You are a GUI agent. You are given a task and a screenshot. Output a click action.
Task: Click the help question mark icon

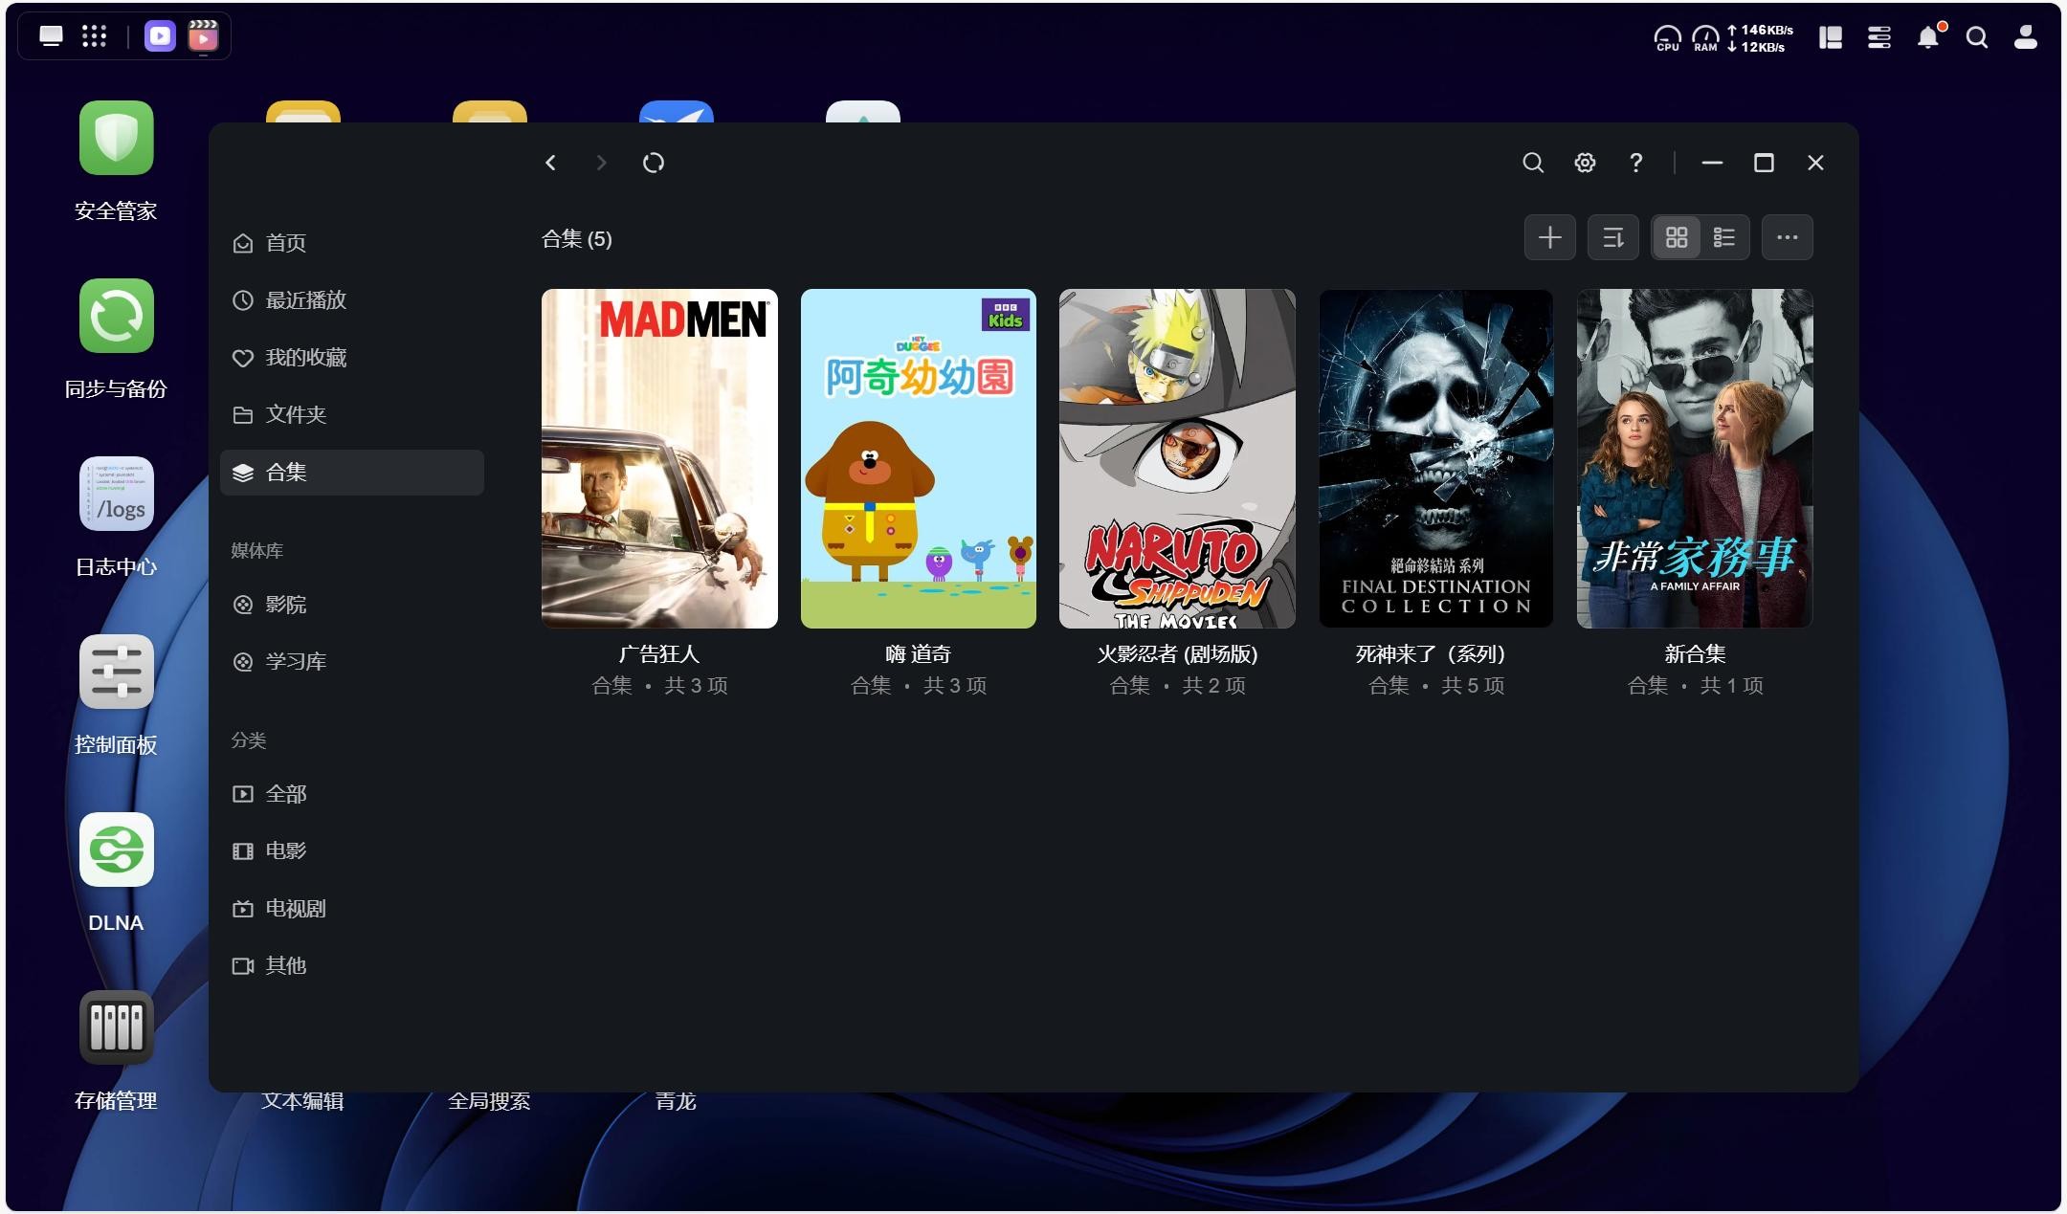(1636, 163)
